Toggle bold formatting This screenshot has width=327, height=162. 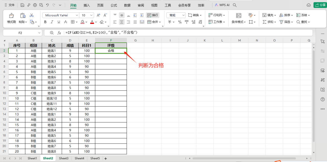[x=45, y=22]
